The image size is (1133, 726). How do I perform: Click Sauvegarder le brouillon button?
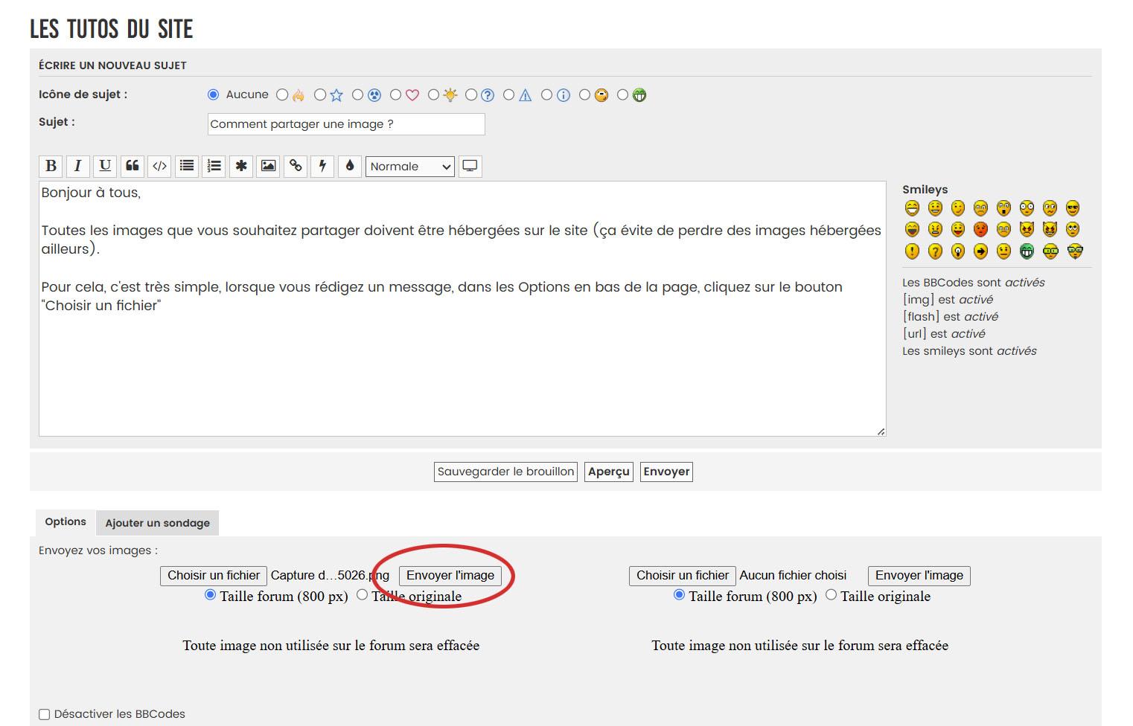(506, 472)
